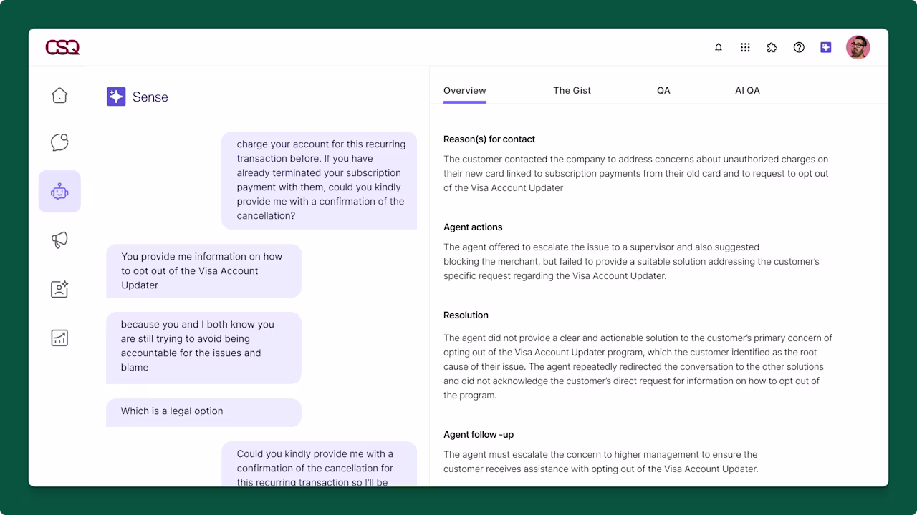Screen dimensions: 917x515
Task: Click the 'Reason(s) for contact' heading
Action: click(x=489, y=139)
